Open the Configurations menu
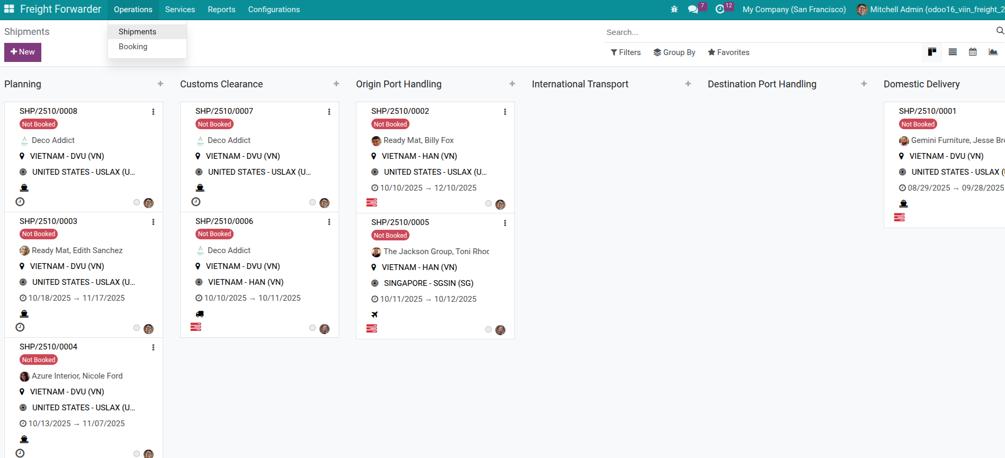1005x458 pixels. click(x=273, y=10)
